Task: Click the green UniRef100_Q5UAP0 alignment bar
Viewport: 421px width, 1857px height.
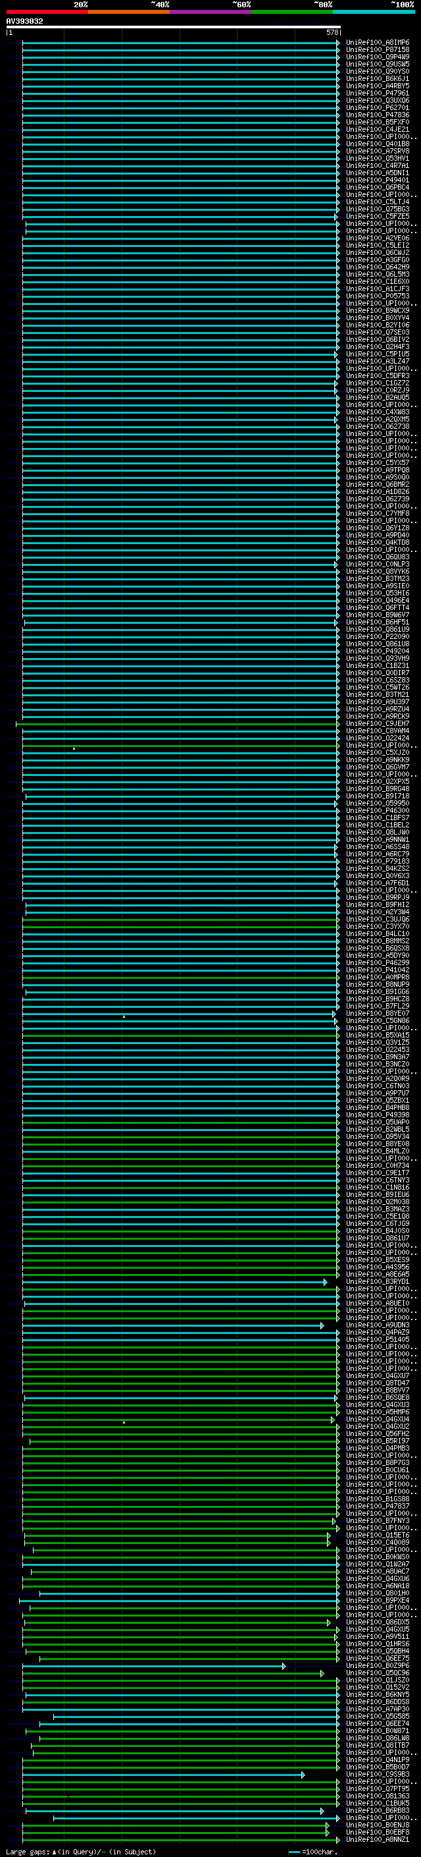Action: (180, 1123)
